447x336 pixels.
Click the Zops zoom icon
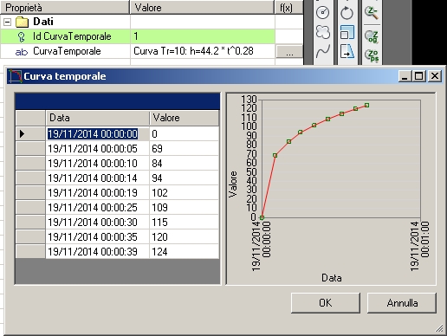[x=372, y=55]
